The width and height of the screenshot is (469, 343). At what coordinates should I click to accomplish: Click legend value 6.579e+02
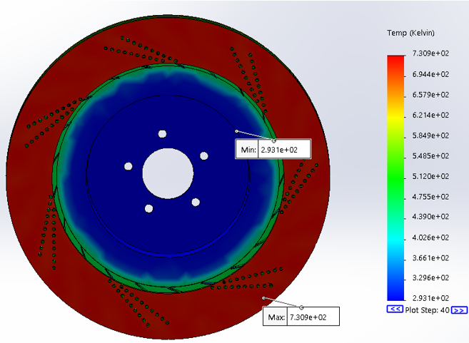pyautogui.click(x=430, y=94)
